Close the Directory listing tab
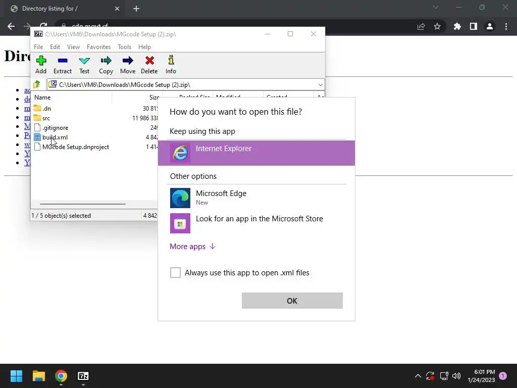This screenshot has height=388, width=517. coord(117,9)
